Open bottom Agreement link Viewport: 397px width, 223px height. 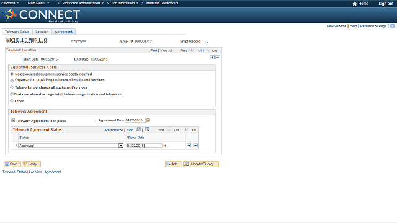point(53,172)
